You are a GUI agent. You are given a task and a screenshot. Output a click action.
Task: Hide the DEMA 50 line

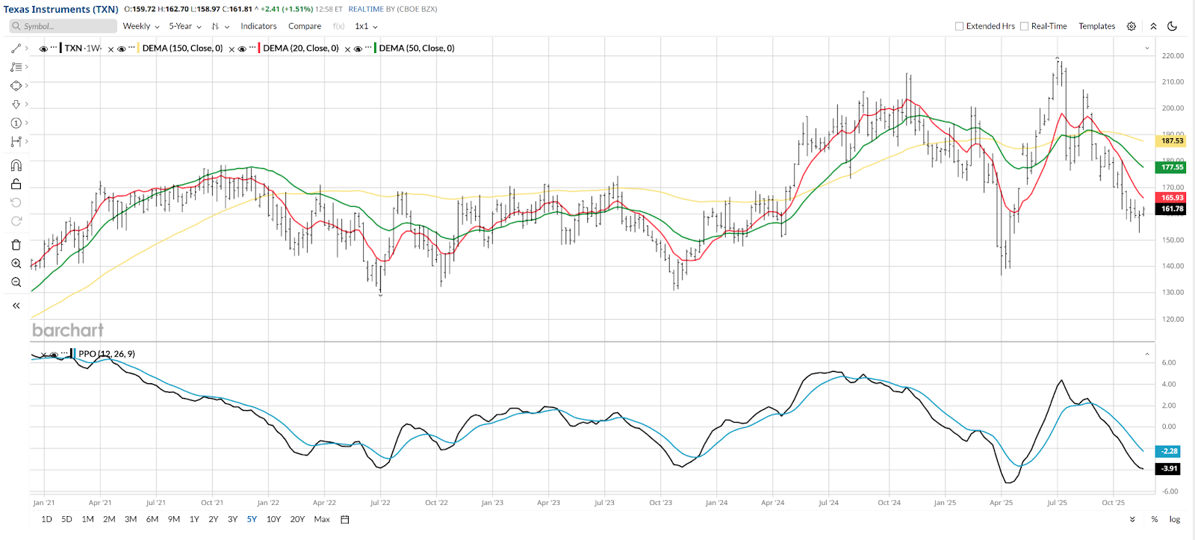[x=358, y=49]
